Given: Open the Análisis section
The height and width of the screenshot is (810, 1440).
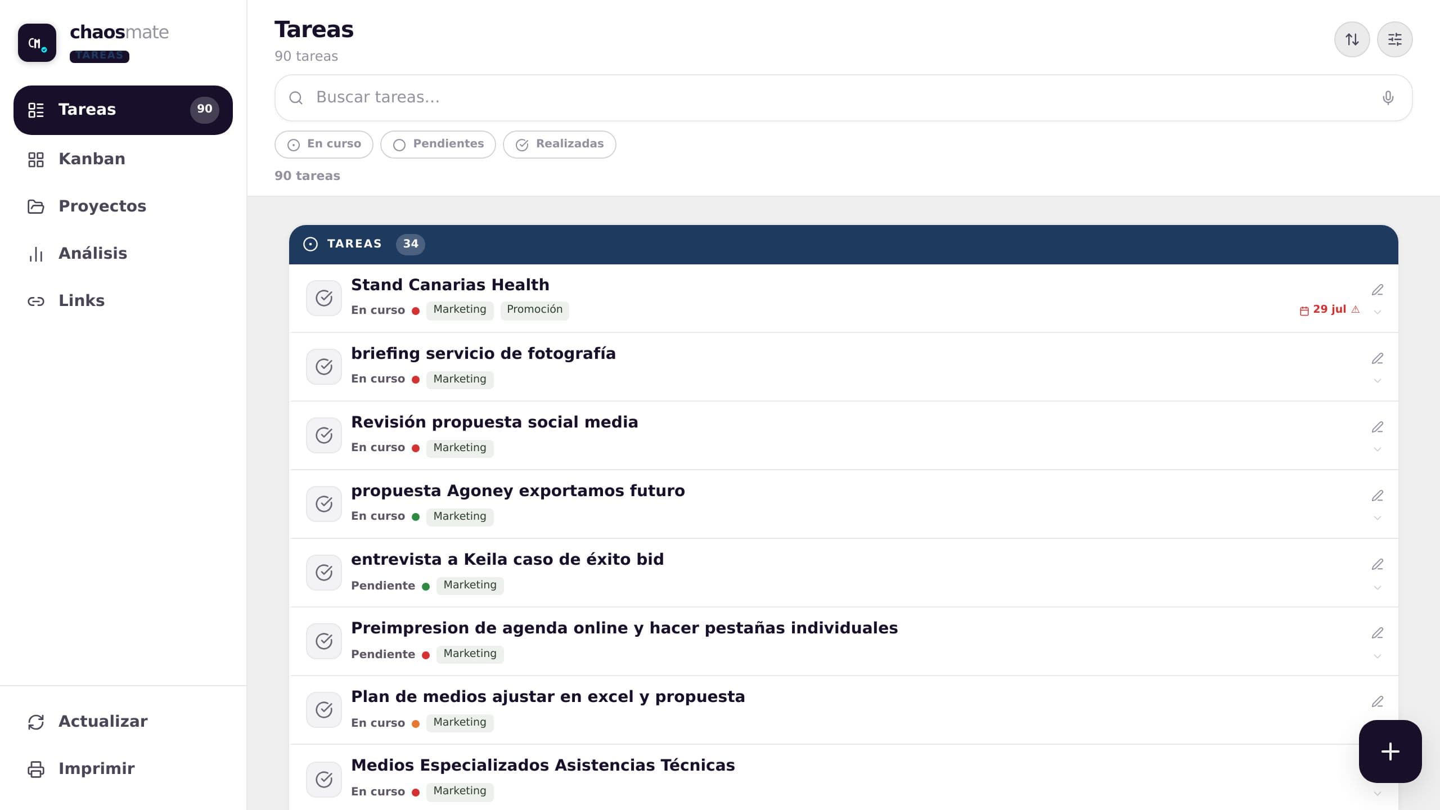Looking at the screenshot, I should coord(123,254).
